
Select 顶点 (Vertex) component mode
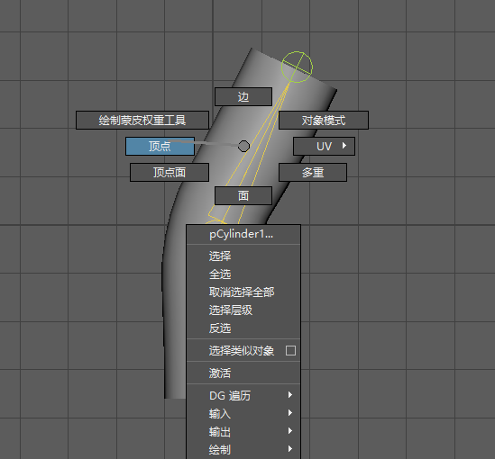tap(160, 146)
